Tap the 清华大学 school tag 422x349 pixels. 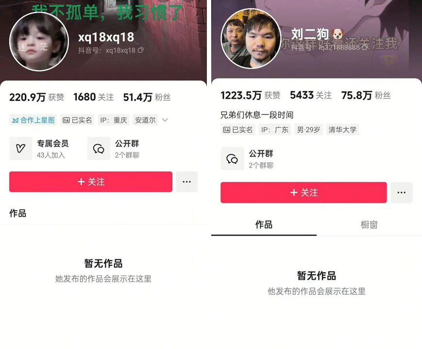pos(342,129)
